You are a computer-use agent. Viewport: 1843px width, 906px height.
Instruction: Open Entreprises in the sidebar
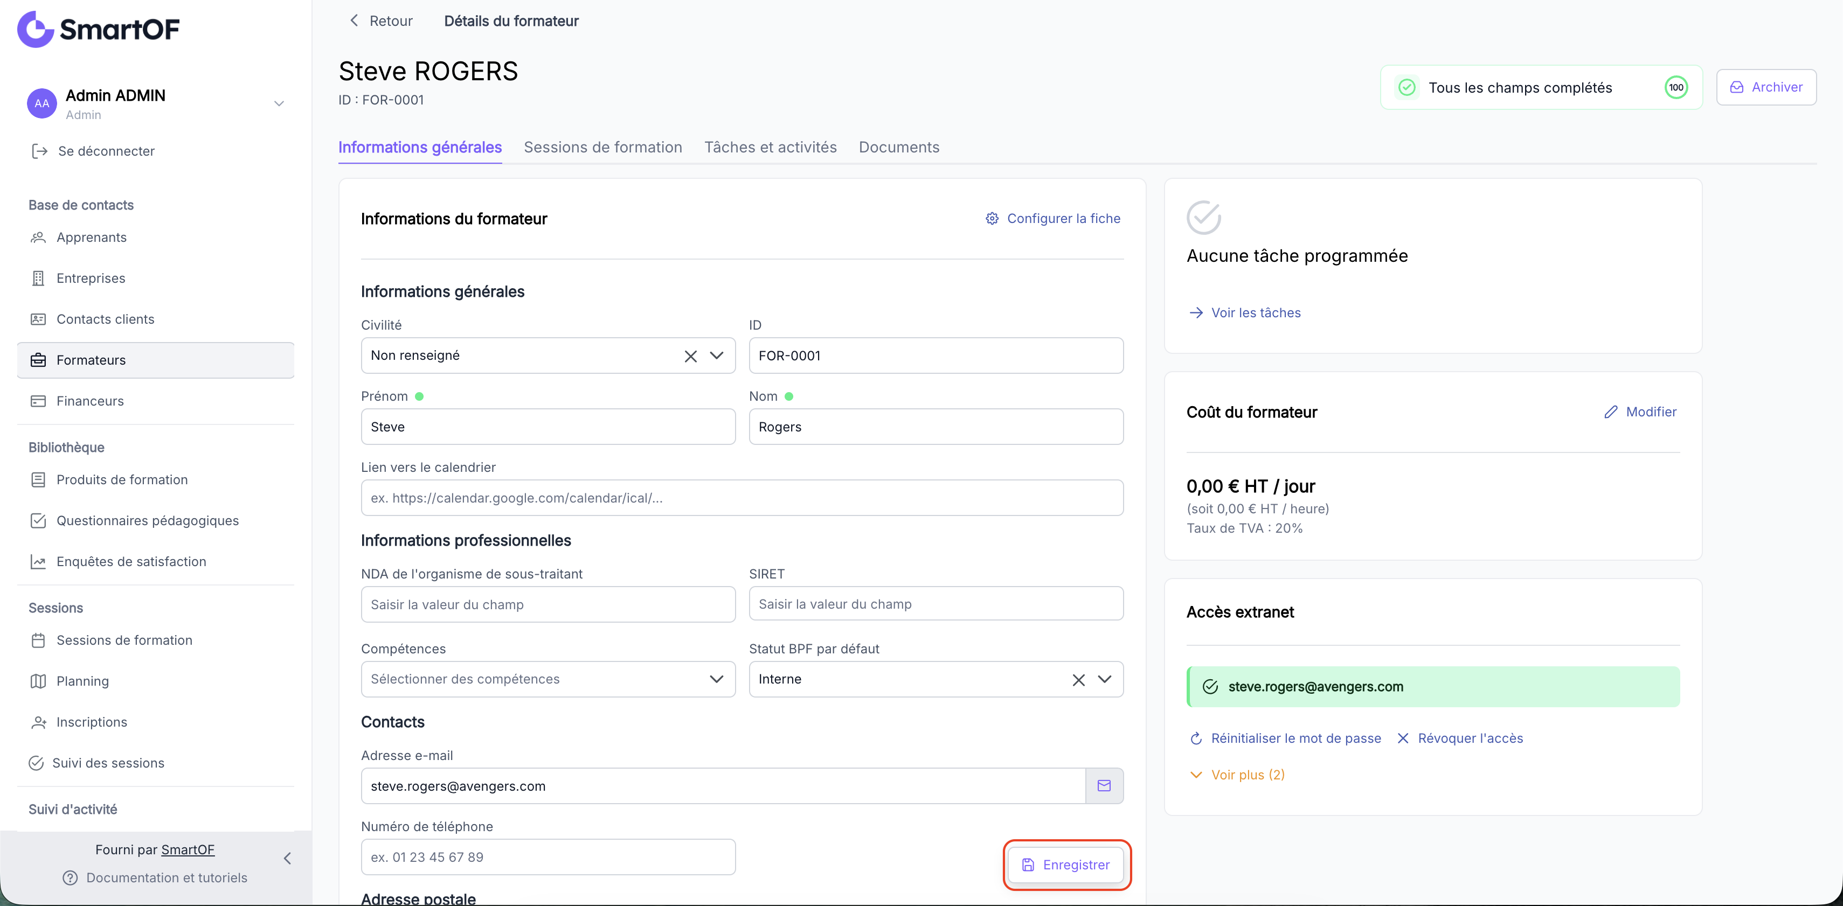pos(155,278)
